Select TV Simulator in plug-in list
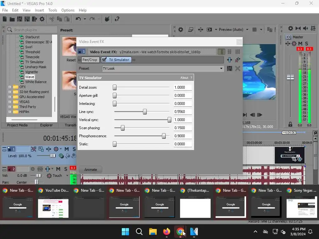This screenshot has height=239, width=319. point(34,62)
